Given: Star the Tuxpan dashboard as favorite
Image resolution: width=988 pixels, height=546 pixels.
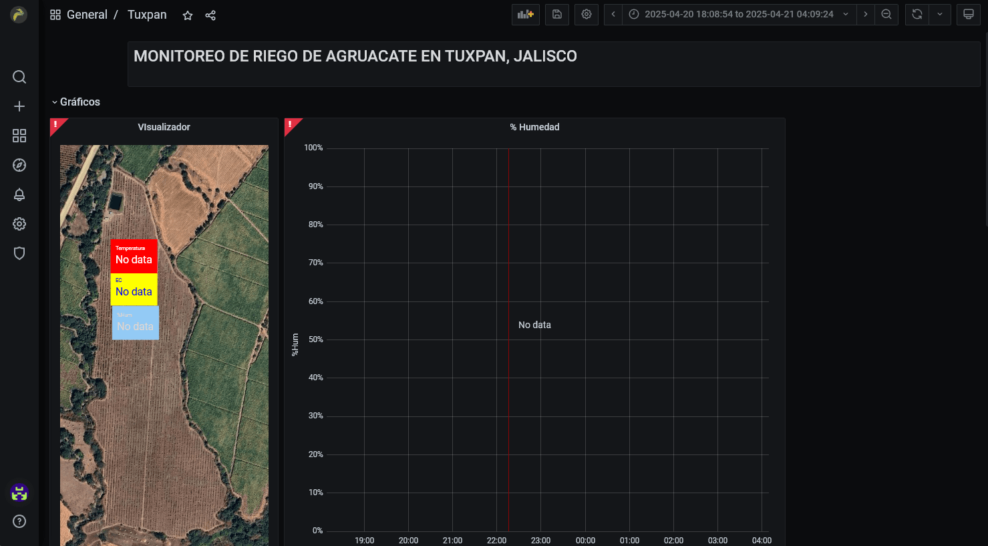Looking at the screenshot, I should coord(188,15).
